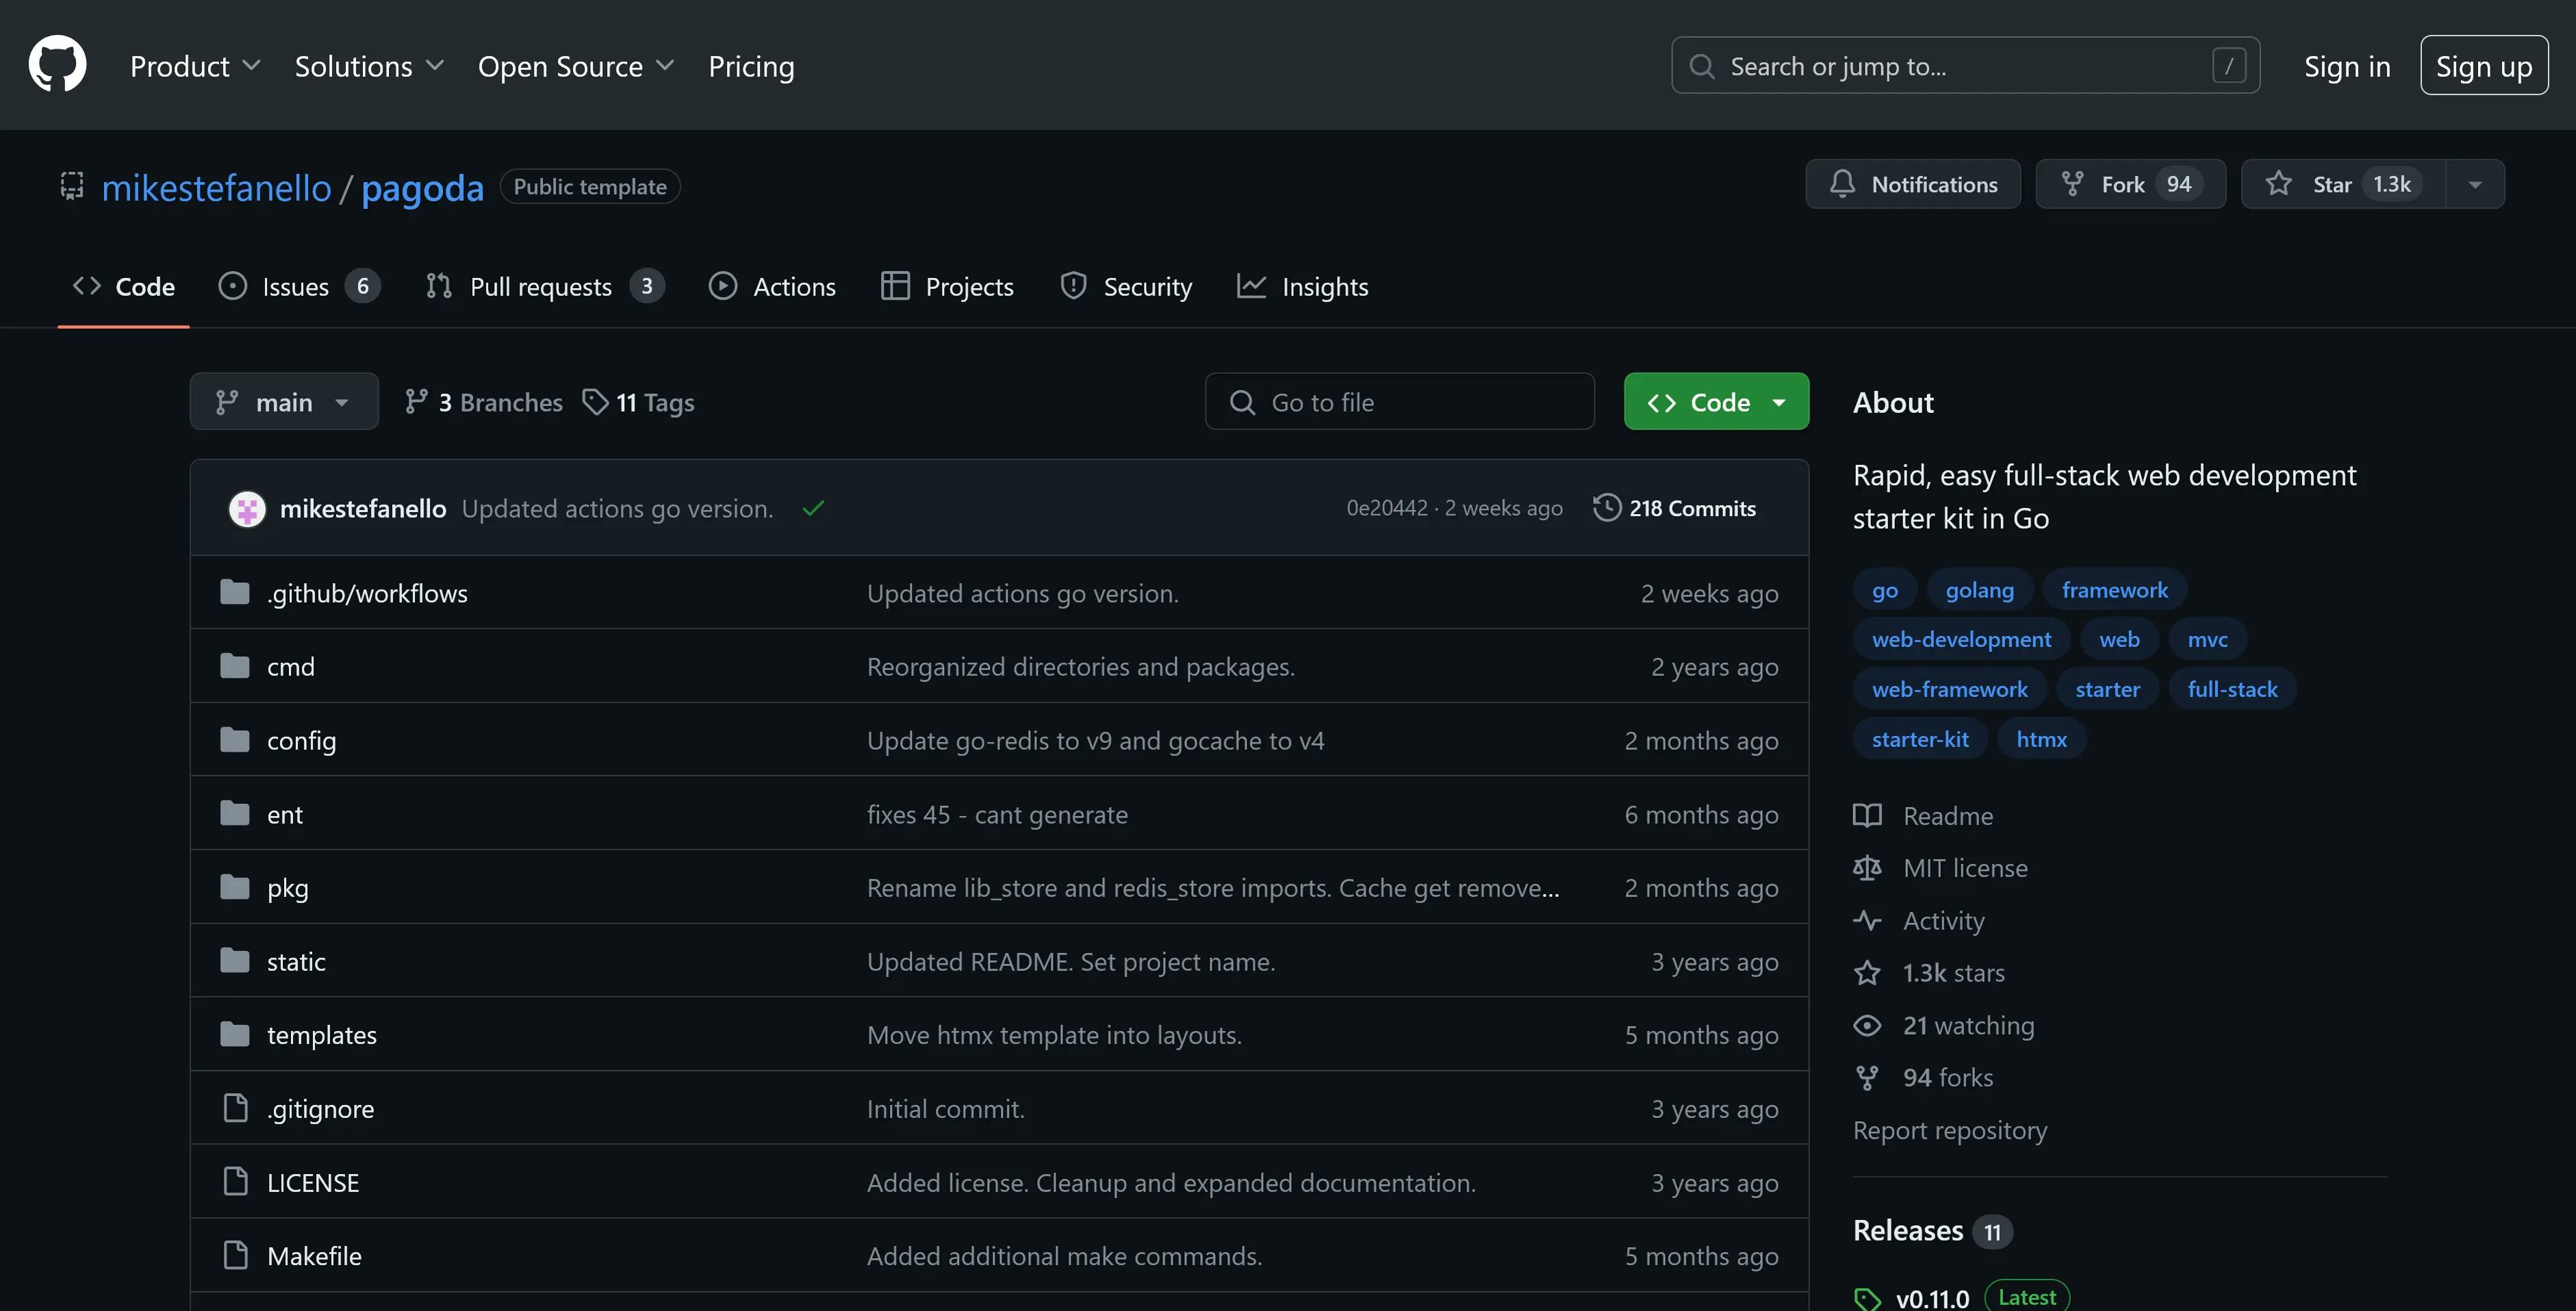2576x1311 pixels.
Task: Click the golang topic tag
Action: pos(1979,590)
